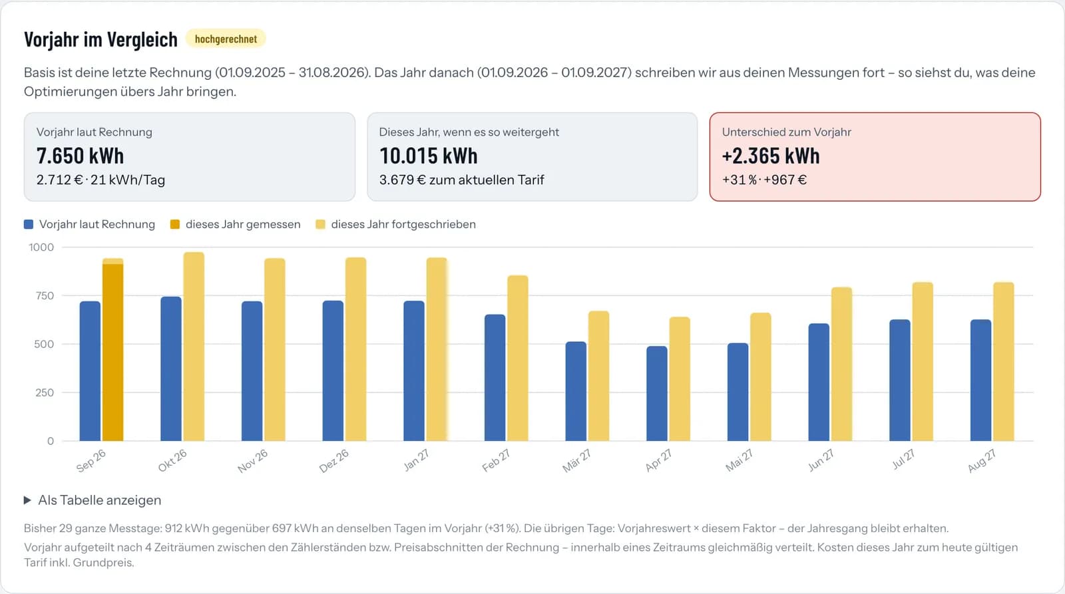This screenshot has width=1065, height=594.
Task: Select the red Unterschied zum Vorjahr card
Action: pyautogui.click(x=875, y=157)
